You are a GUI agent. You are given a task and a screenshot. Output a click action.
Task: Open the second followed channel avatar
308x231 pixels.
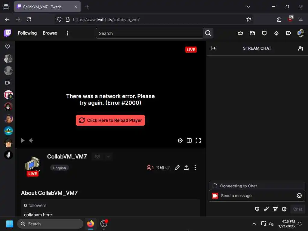[x=8, y=71]
